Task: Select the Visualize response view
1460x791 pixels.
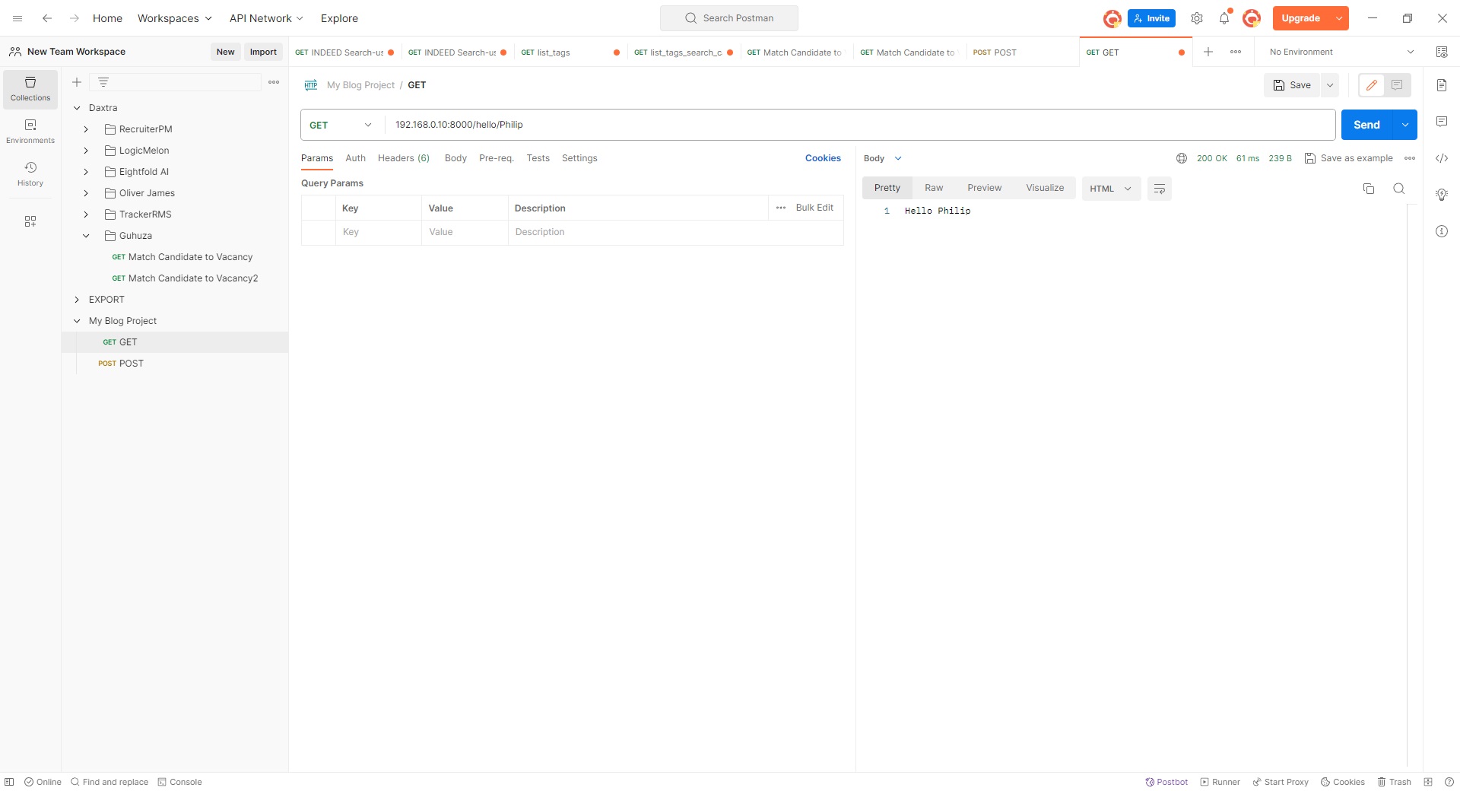Action: coord(1045,188)
